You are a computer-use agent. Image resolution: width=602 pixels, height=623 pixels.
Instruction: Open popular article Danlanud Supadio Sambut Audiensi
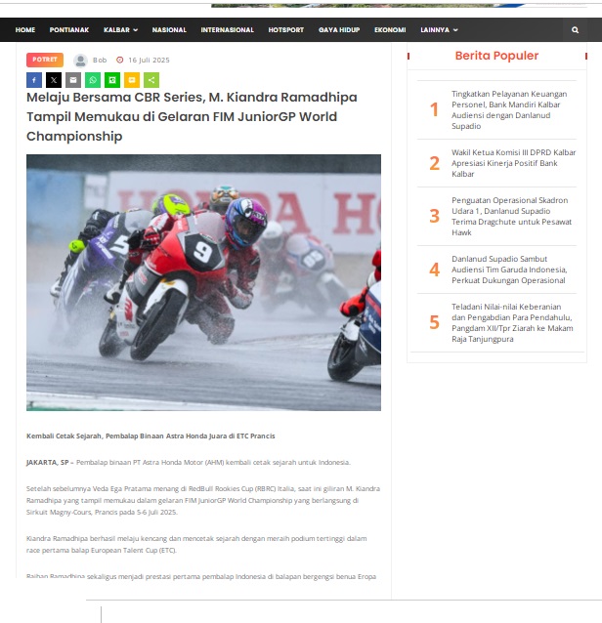509,270
